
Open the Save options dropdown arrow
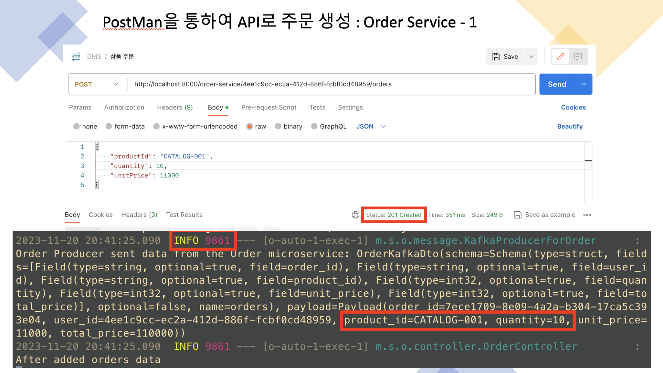click(531, 57)
